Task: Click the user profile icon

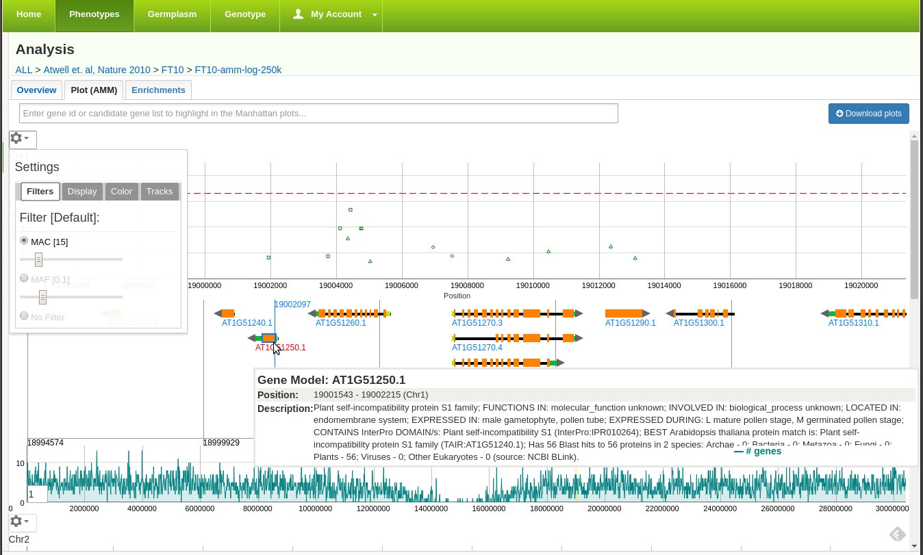Action: [x=298, y=14]
